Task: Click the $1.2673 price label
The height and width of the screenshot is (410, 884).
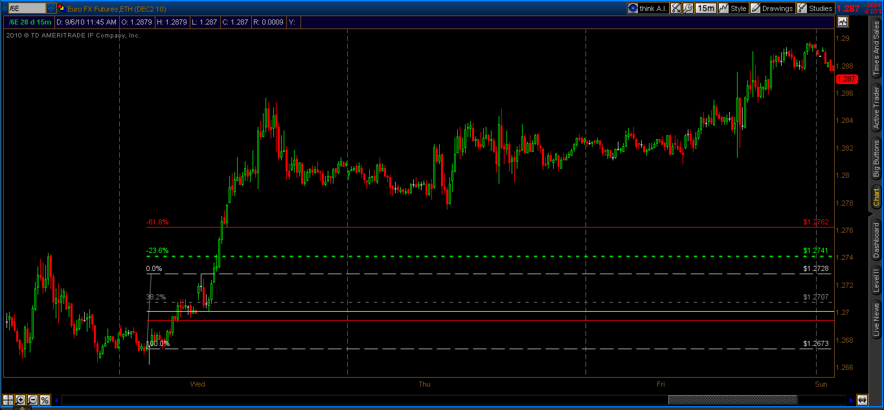Action: click(x=816, y=343)
